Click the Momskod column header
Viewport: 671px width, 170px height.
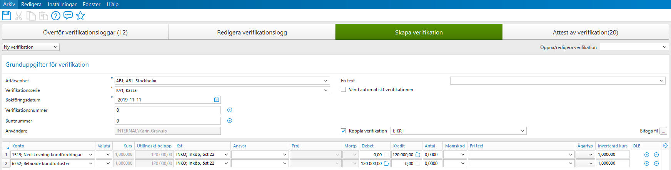(455, 146)
